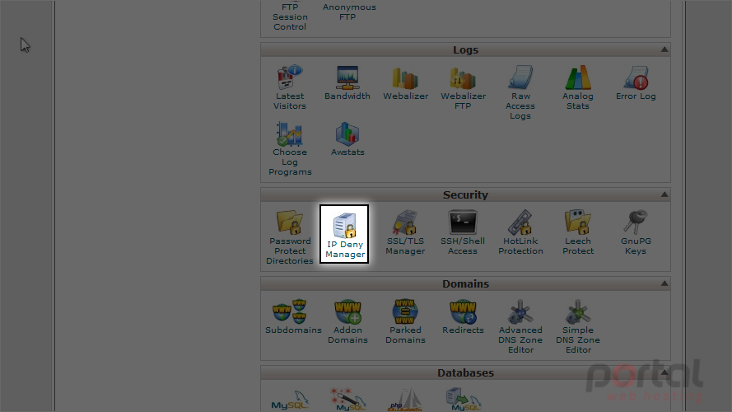Collapse the Databases section arrow
The height and width of the screenshot is (412, 732).
(664, 372)
